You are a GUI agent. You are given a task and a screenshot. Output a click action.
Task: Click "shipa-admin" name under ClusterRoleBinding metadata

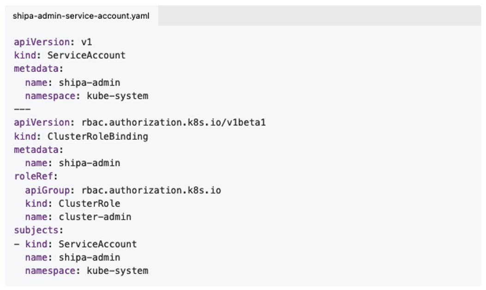pyautogui.click(x=90, y=163)
